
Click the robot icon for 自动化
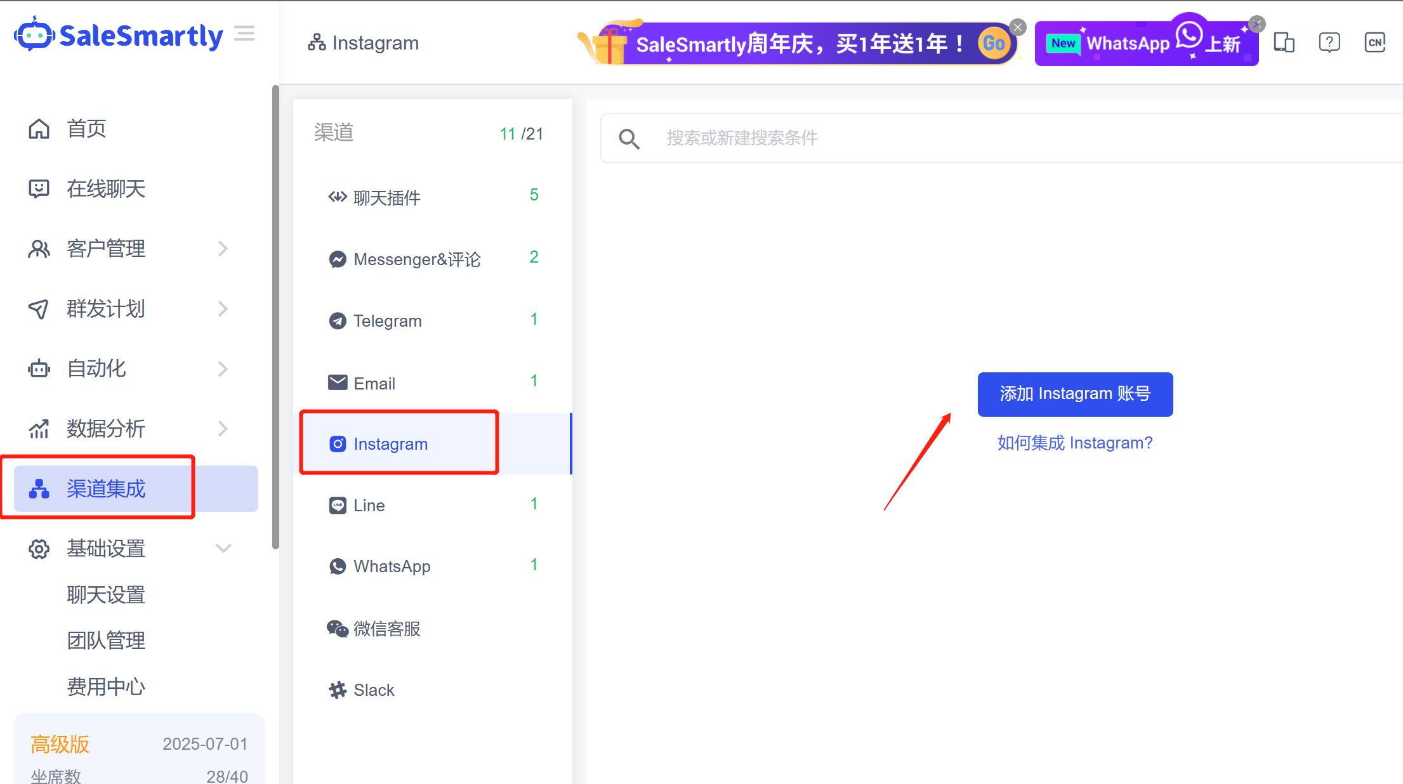[39, 369]
